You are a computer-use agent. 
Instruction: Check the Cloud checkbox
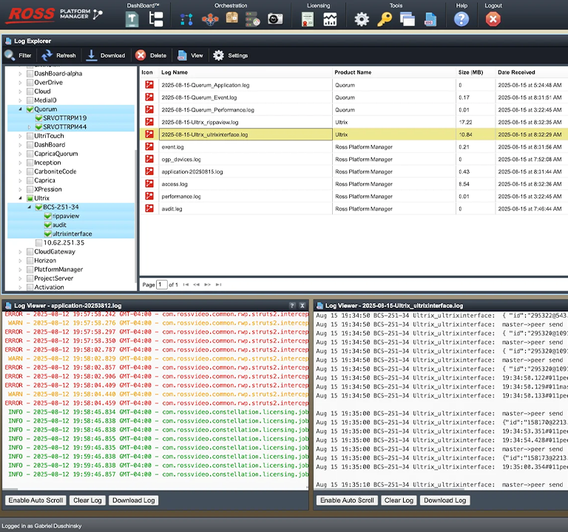point(30,91)
